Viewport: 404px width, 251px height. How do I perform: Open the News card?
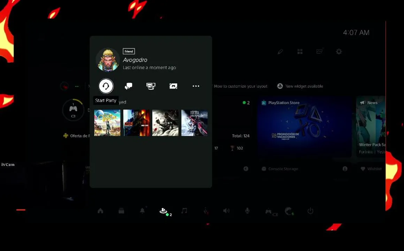[371, 127]
